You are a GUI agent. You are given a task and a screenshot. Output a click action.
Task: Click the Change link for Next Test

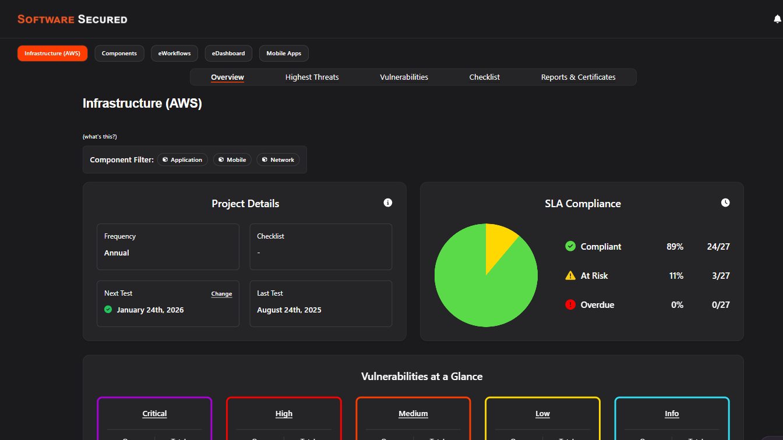(221, 294)
